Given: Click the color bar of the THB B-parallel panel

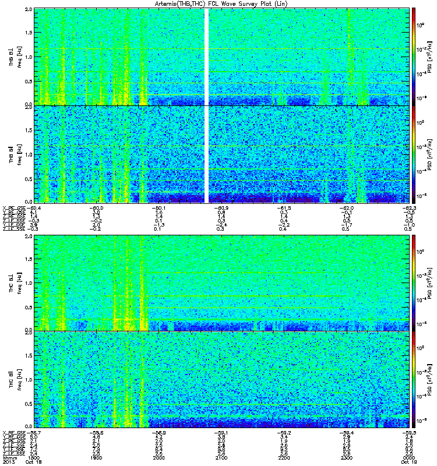Looking at the screenshot, I should pos(414,154).
